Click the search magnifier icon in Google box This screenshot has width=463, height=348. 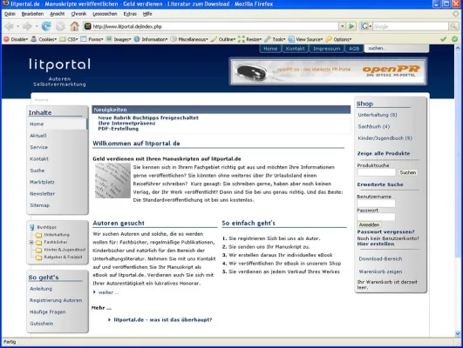pos(453,26)
